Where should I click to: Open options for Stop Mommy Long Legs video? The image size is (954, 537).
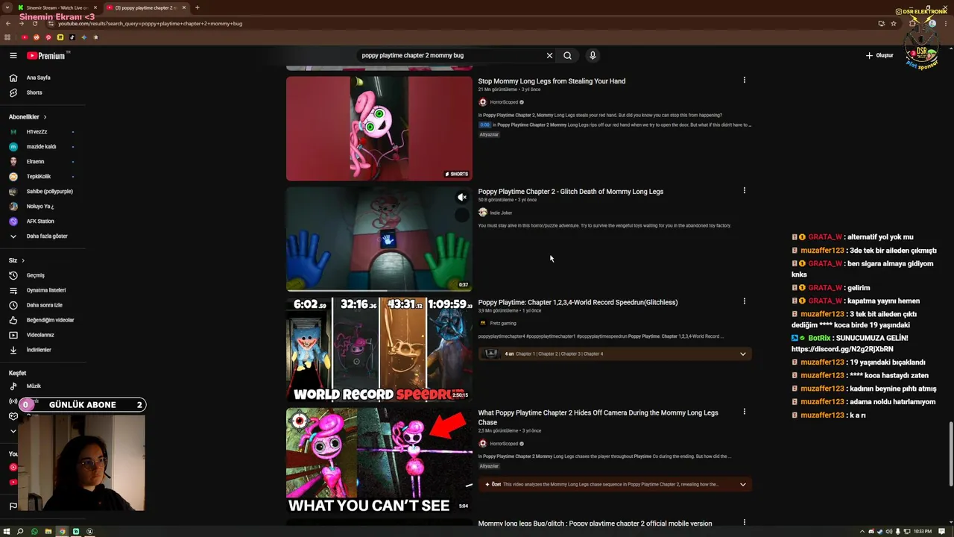click(x=744, y=80)
